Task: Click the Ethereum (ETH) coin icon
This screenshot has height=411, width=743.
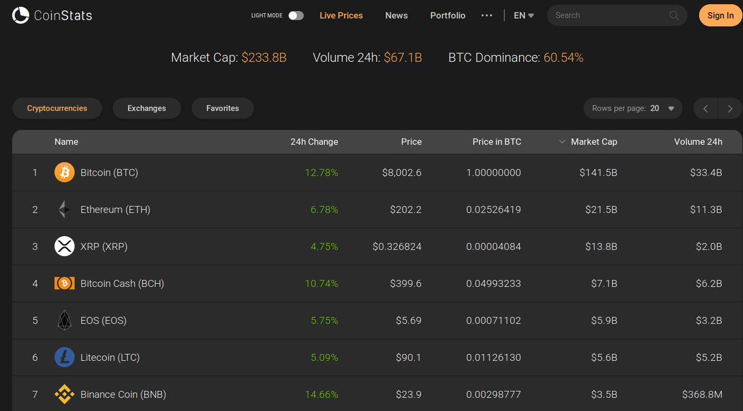Action: [64, 210]
